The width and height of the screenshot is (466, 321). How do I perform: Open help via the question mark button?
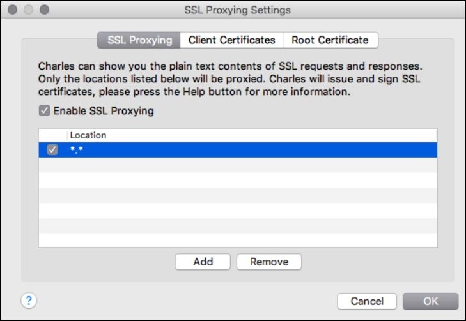click(x=30, y=300)
